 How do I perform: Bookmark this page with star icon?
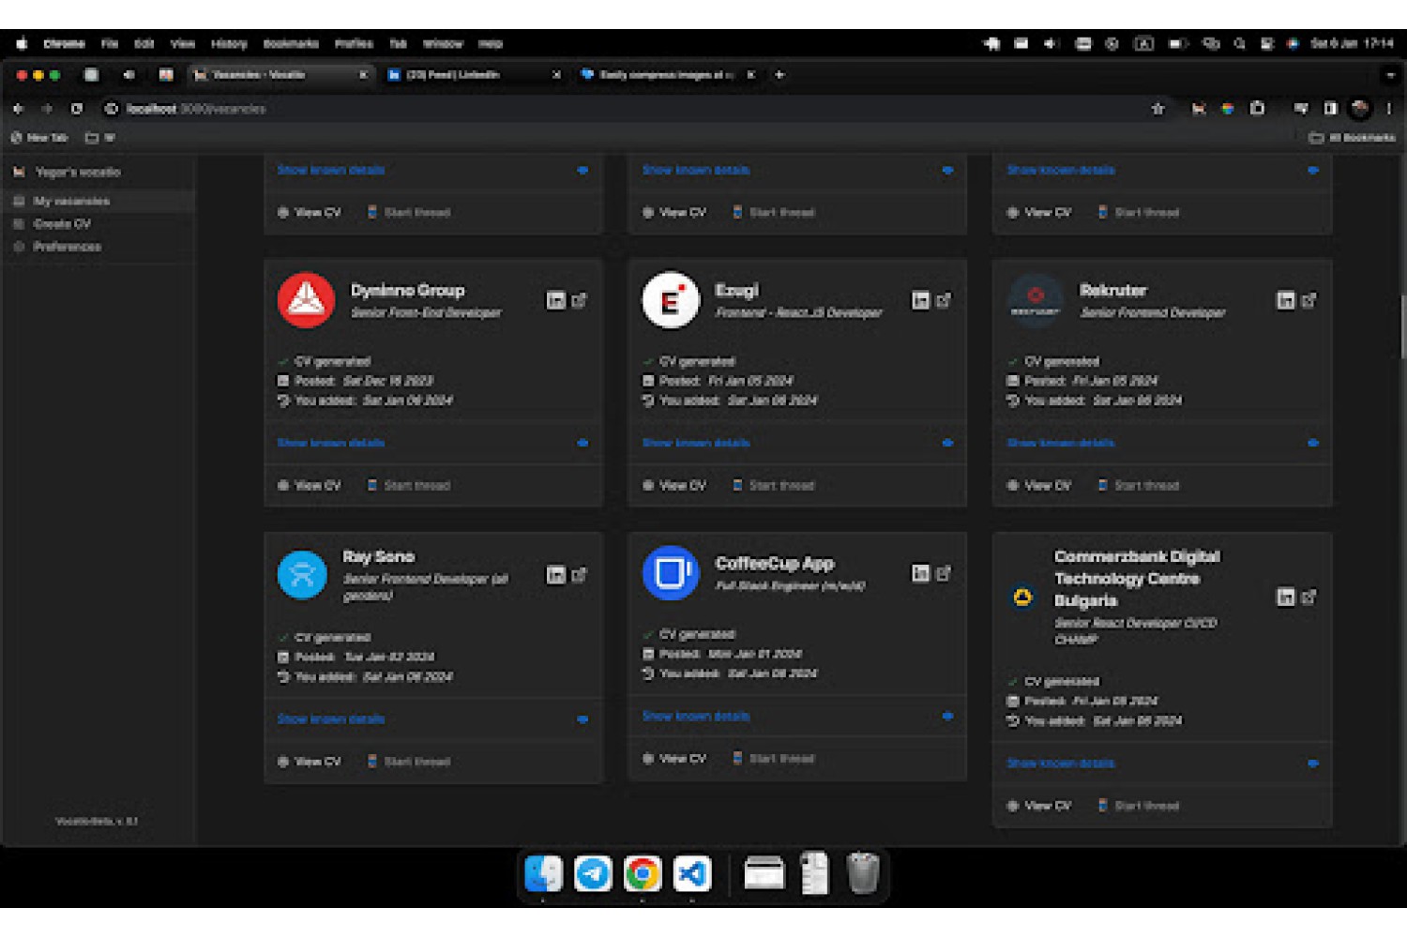(x=1158, y=109)
